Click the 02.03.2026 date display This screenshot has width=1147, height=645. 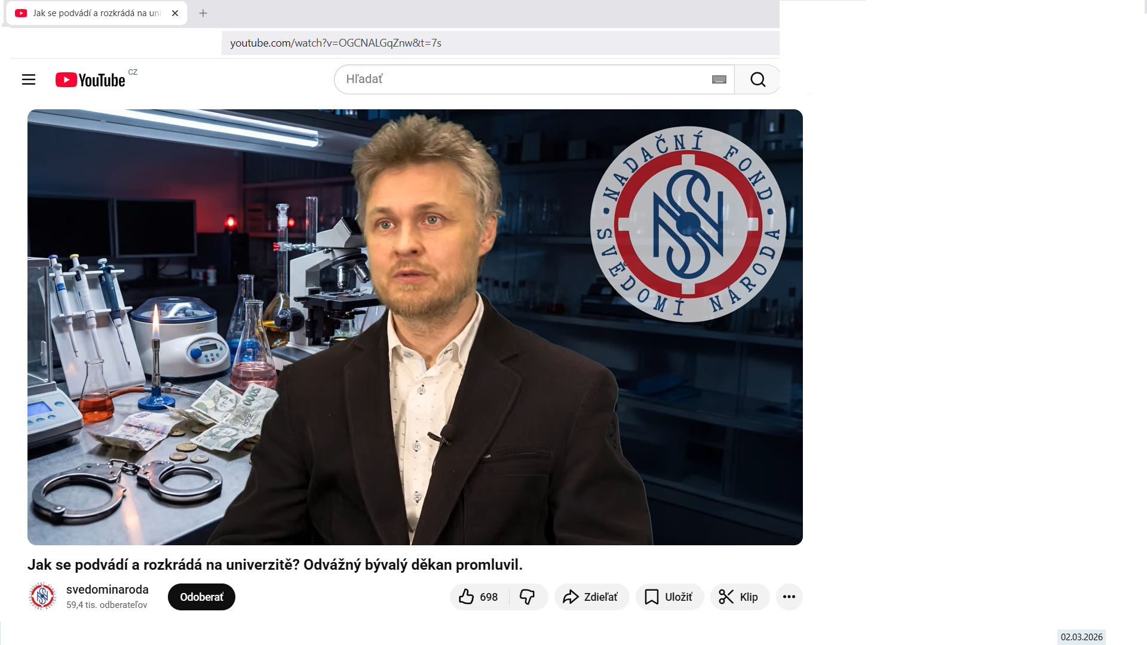click(1081, 637)
